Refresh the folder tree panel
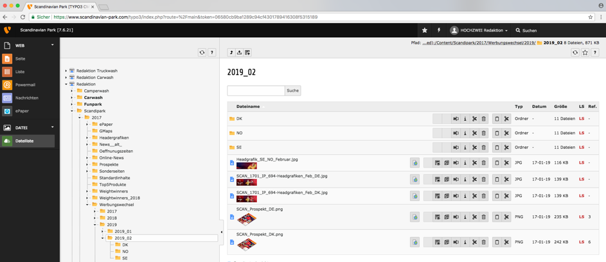Viewport: 606px width, 262px height. pos(202,53)
